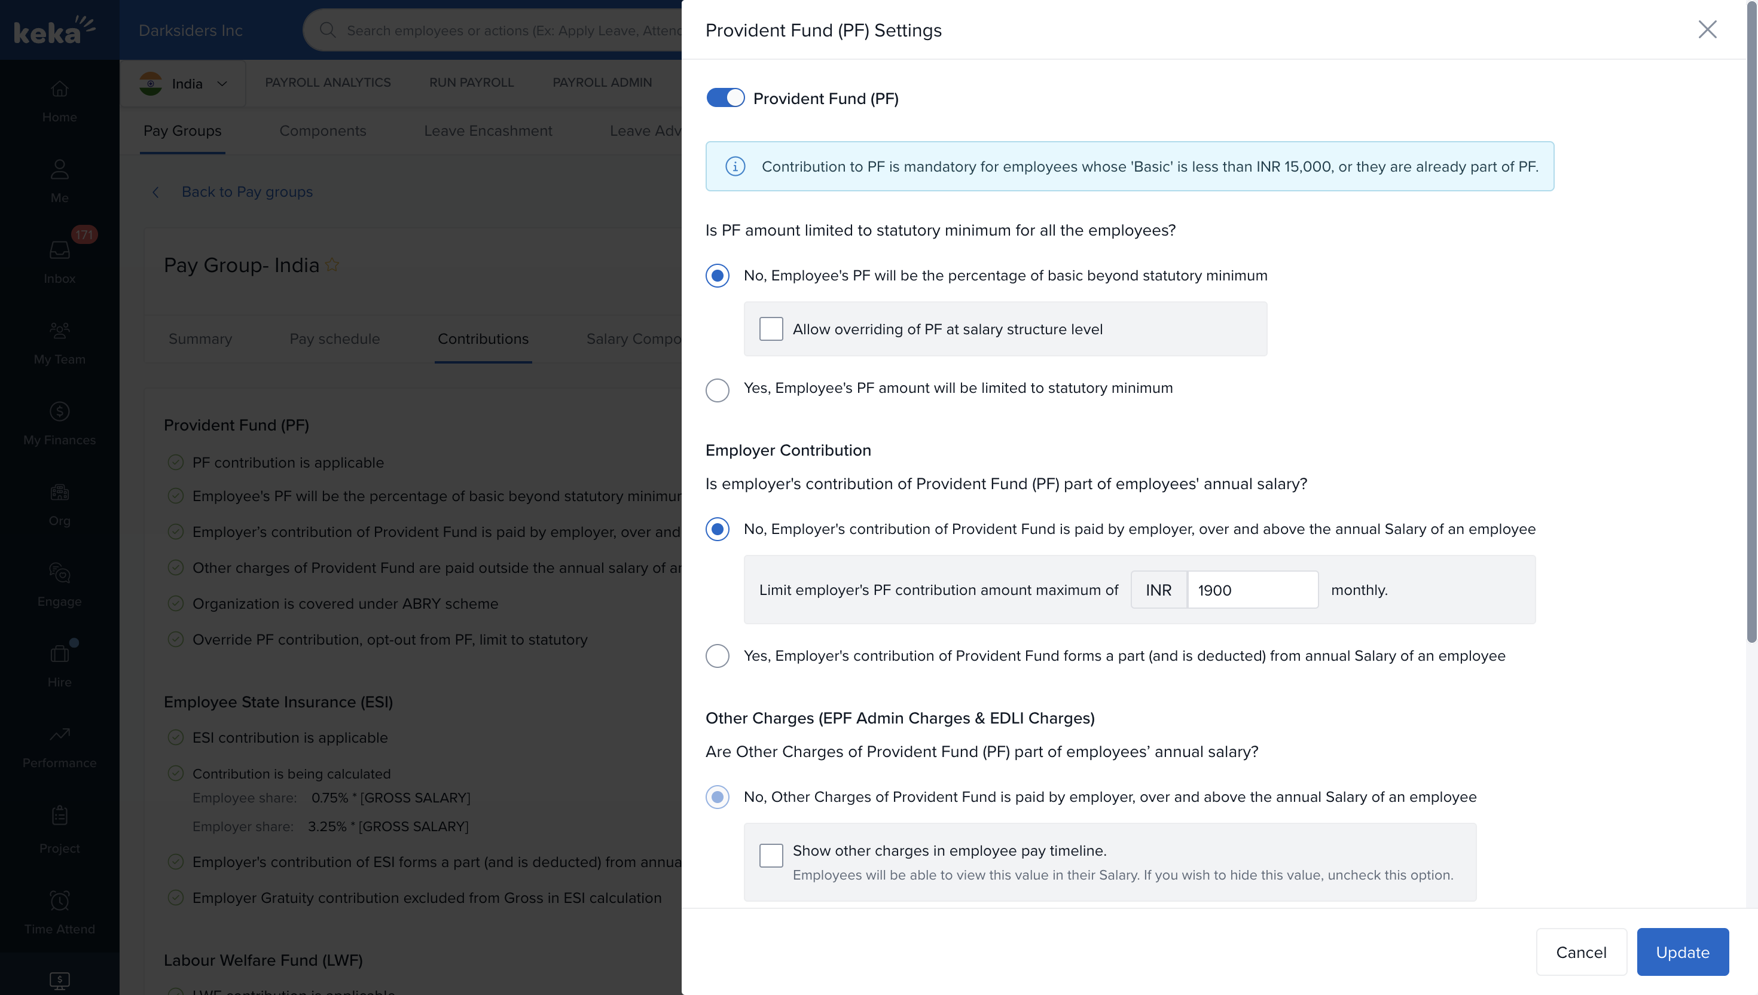The height and width of the screenshot is (995, 1758).
Task: Close the PF Settings panel
Action: (x=1707, y=29)
